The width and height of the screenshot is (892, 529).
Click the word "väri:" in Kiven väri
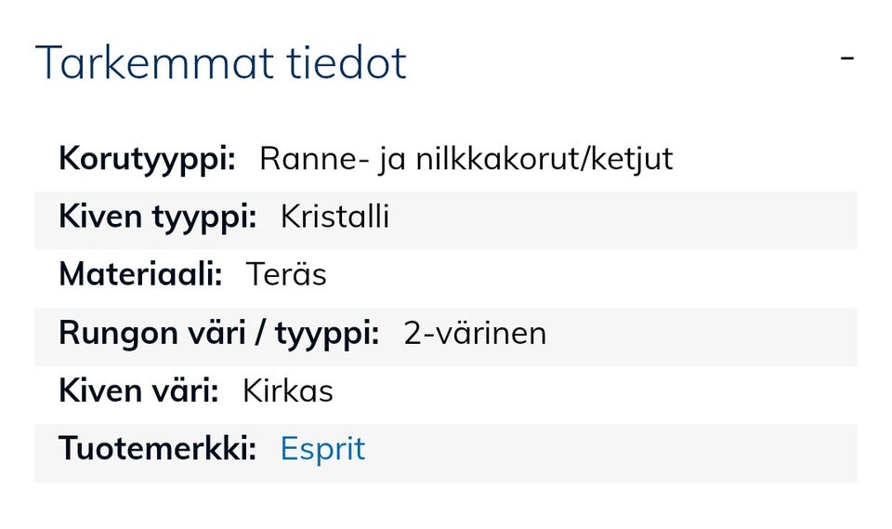click(188, 390)
